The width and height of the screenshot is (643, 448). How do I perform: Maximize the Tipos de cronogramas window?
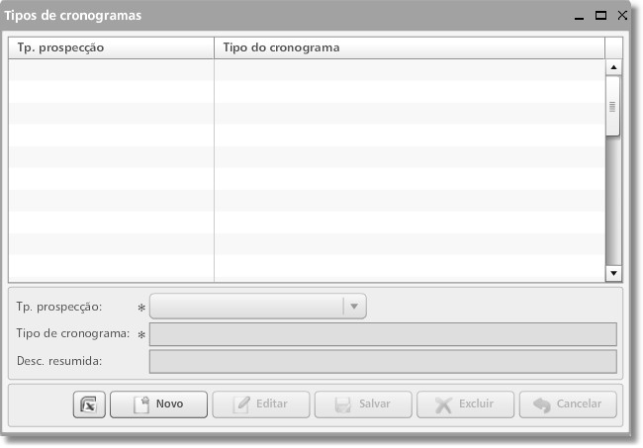[x=600, y=16]
